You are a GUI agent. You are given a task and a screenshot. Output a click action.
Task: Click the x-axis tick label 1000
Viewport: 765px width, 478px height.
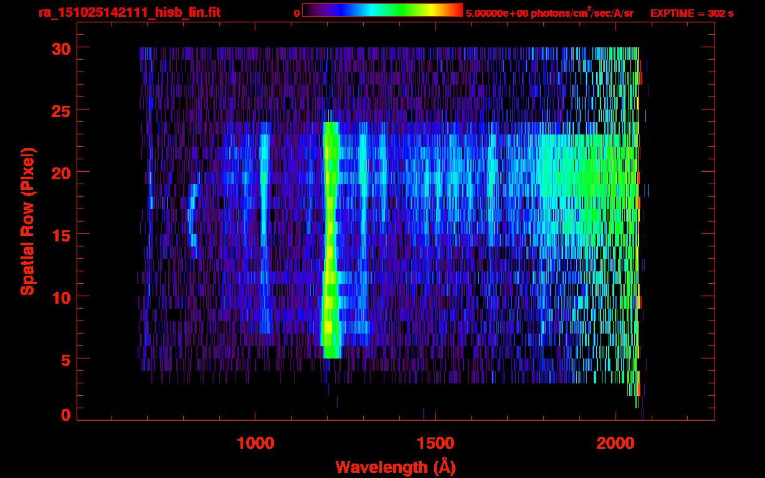pos(255,443)
